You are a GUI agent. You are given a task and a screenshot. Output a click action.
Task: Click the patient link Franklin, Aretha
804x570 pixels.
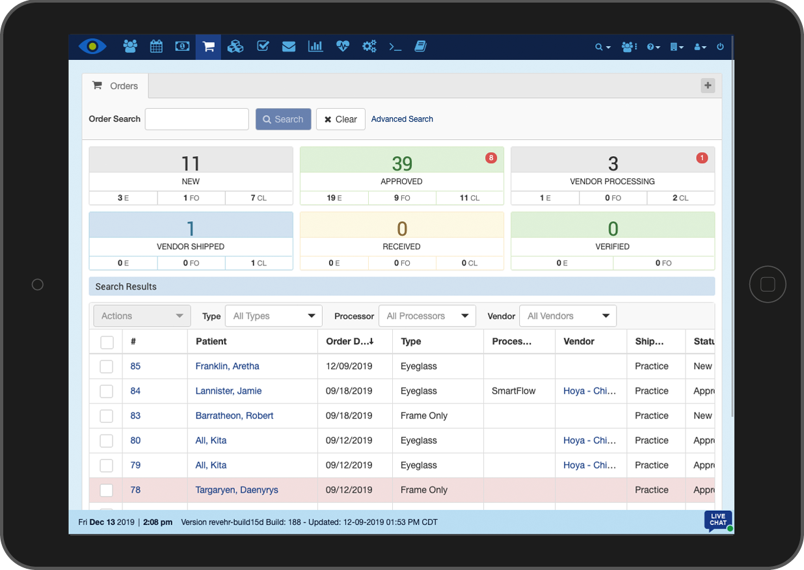[x=227, y=366]
